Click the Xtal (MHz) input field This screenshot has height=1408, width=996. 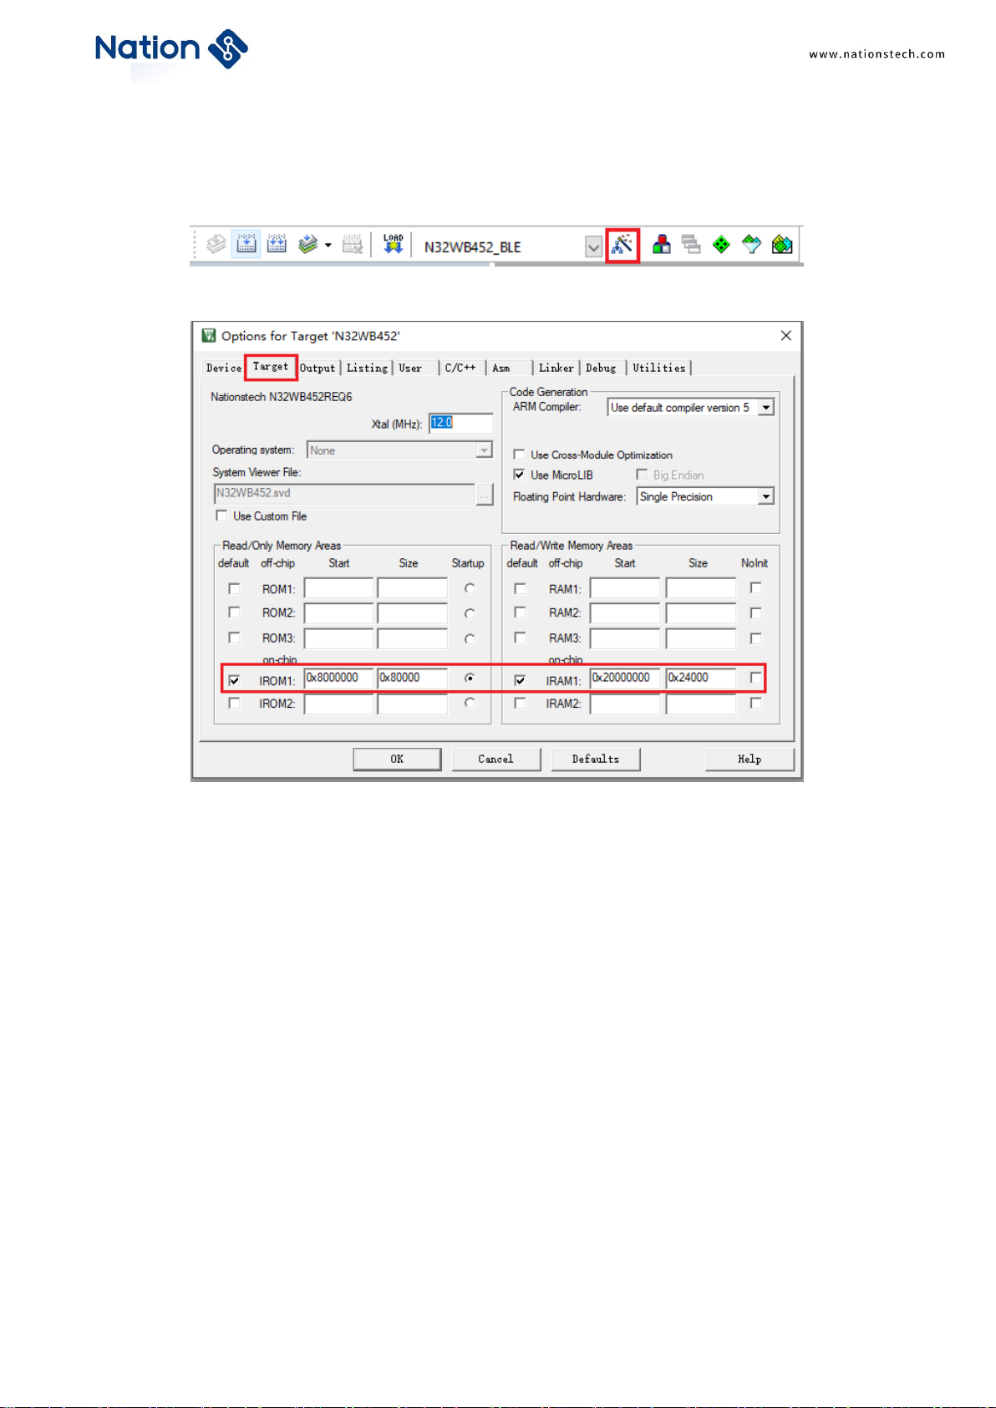pyautogui.click(x=460, y=424)
